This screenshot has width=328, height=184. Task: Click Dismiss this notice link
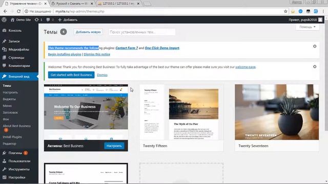97,54
